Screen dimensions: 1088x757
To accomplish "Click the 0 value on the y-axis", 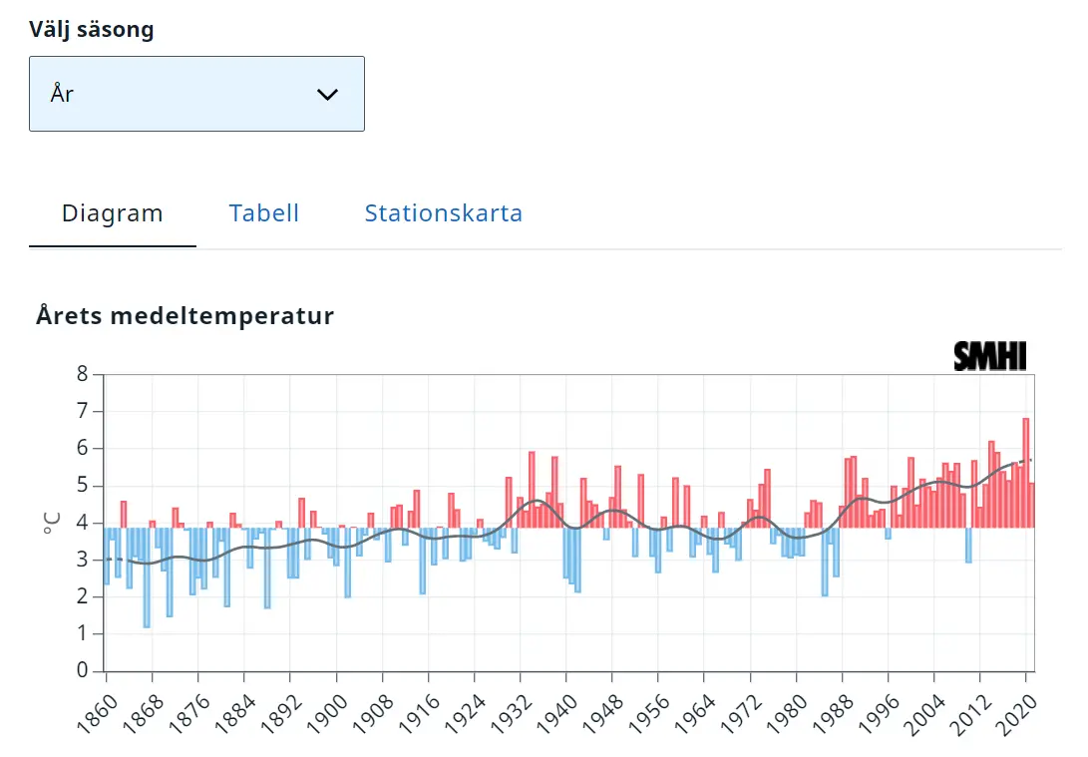I will point(83,671).
